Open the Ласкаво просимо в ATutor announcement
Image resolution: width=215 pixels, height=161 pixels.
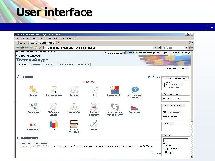coord(33,143)
